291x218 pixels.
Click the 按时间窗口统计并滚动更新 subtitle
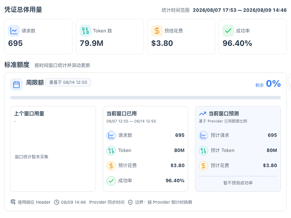tap(62, 65)
